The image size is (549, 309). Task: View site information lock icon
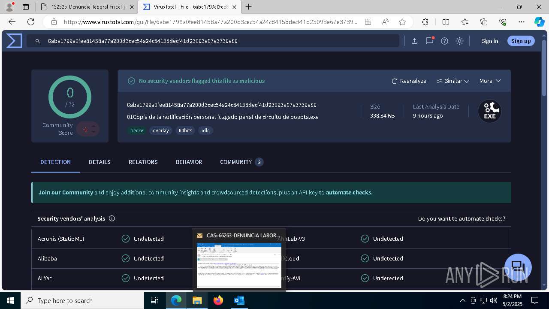point(54,22)
